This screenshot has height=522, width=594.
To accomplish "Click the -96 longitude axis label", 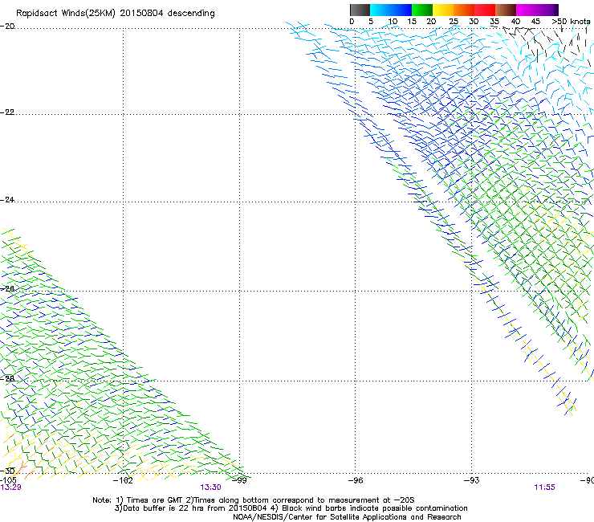I will [x=356, y=481].
